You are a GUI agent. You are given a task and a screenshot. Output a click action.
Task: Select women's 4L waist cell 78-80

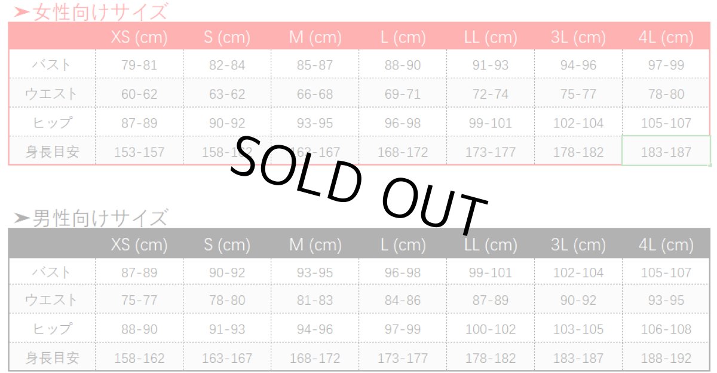(666, 94)
